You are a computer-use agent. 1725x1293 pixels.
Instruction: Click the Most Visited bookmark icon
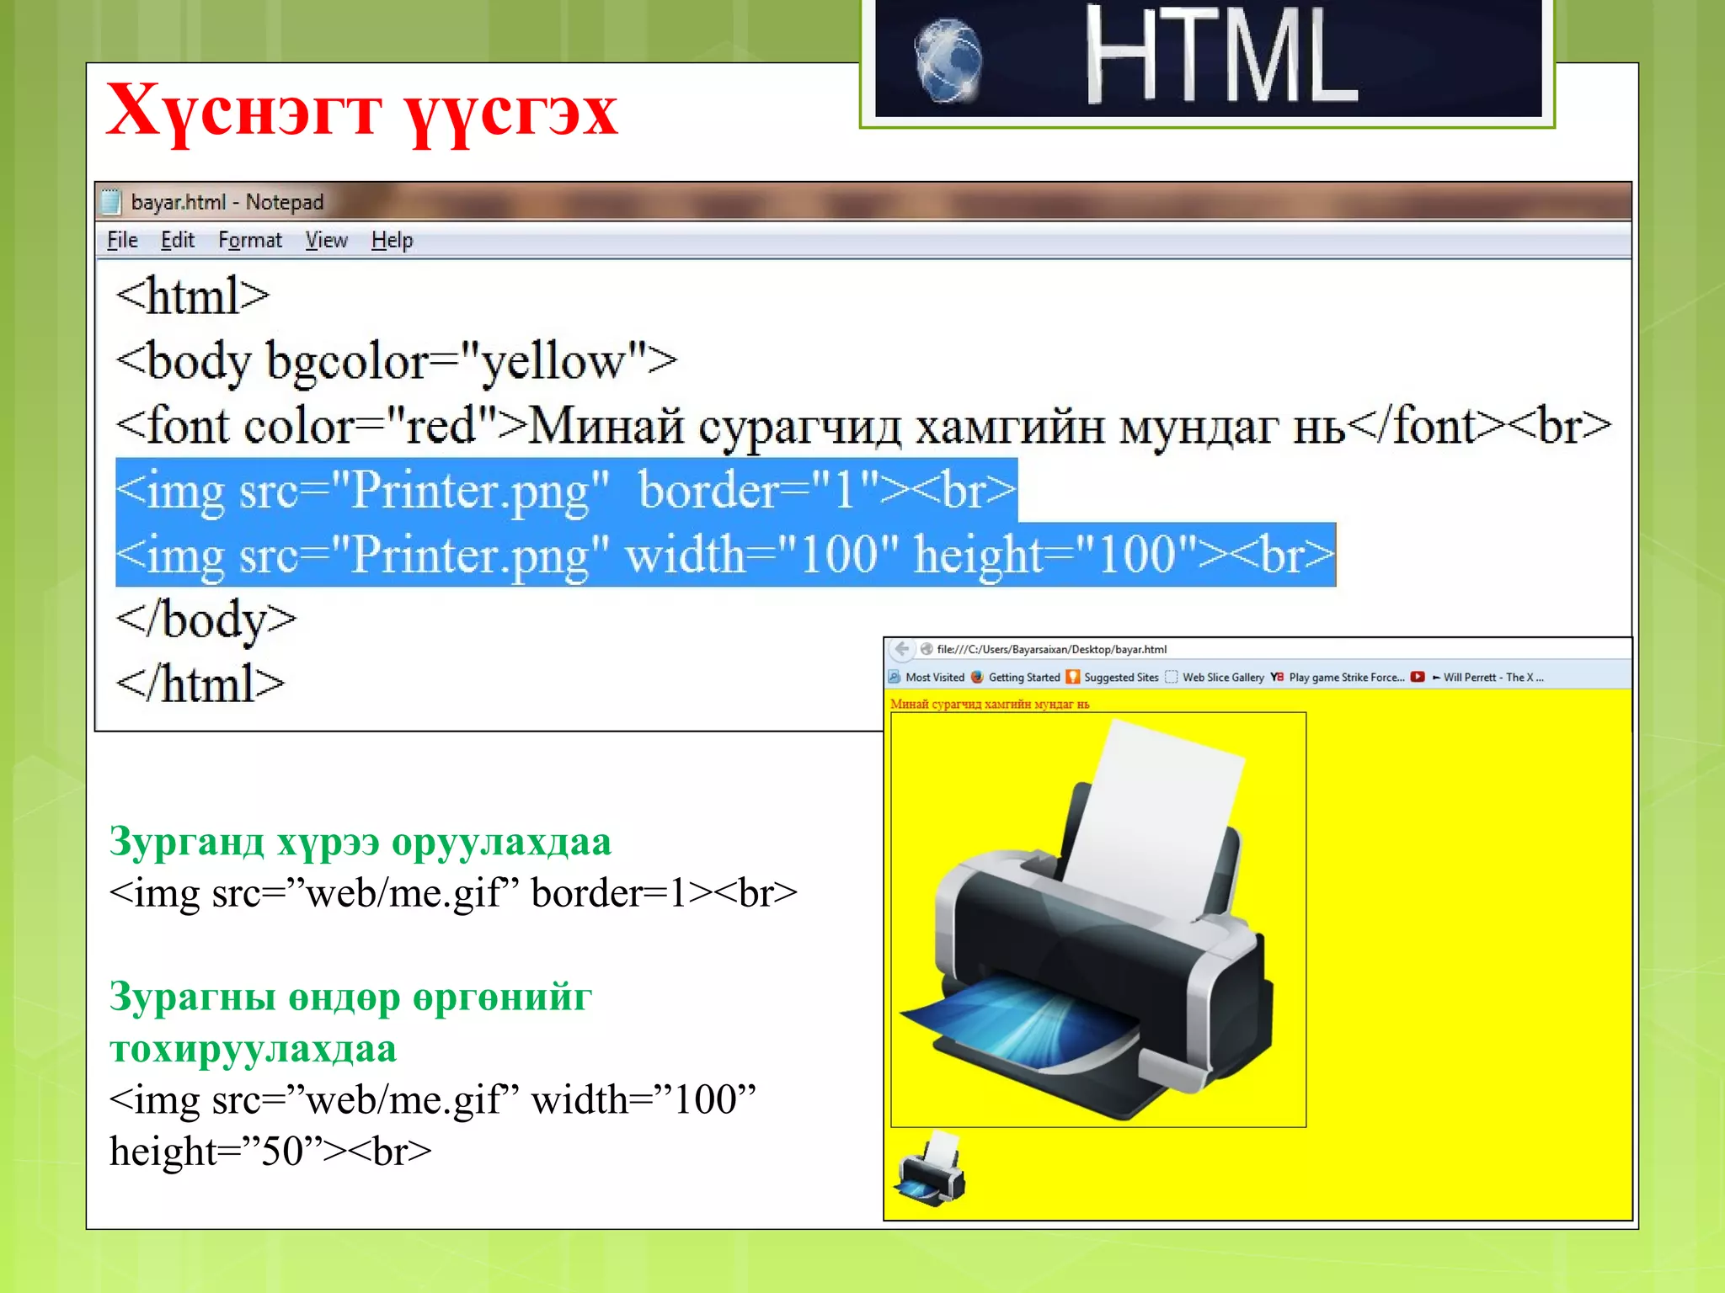895,677
